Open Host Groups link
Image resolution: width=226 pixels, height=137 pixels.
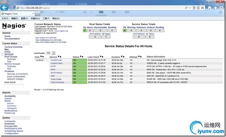pos(11,57)
